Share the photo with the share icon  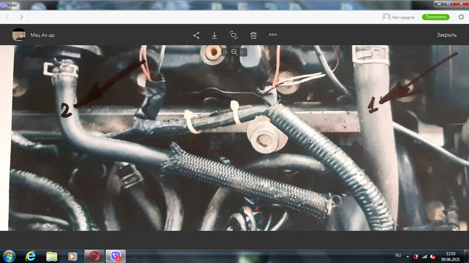(196, 35)
